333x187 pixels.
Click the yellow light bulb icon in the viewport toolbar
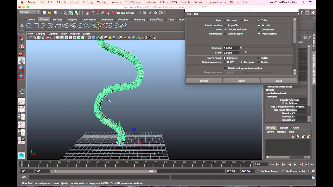click(x=110, y=38)
